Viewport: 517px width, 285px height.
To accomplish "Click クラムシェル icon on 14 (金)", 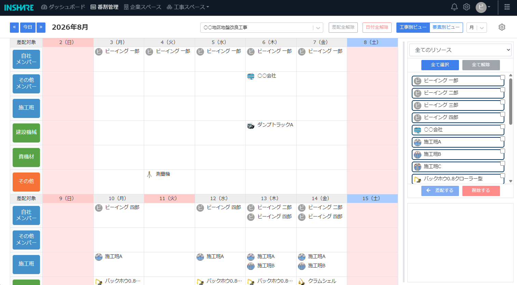I will 302,282.
